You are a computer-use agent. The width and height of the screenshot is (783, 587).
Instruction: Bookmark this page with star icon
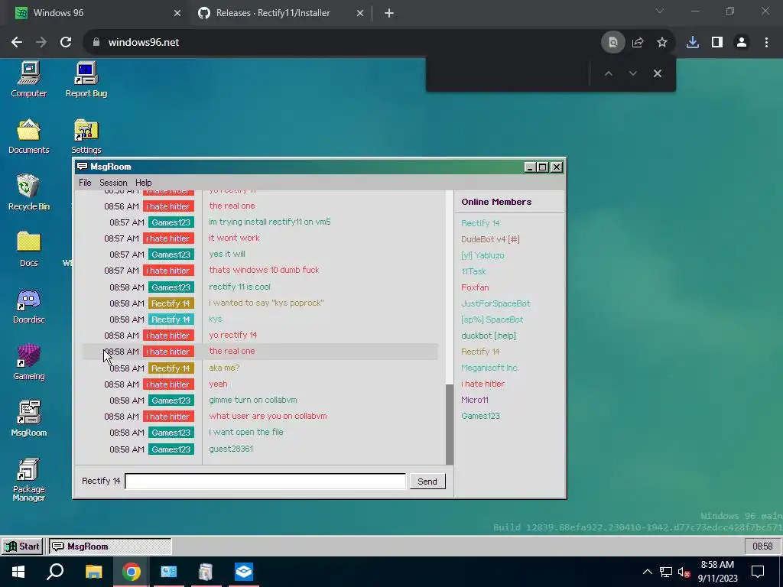[x=662, y=43]
